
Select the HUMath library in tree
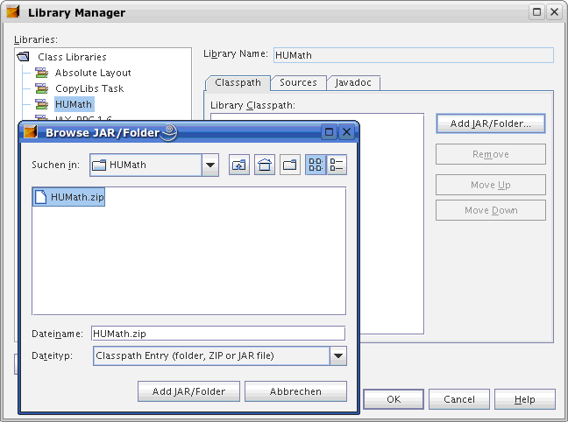coord(73,105)
